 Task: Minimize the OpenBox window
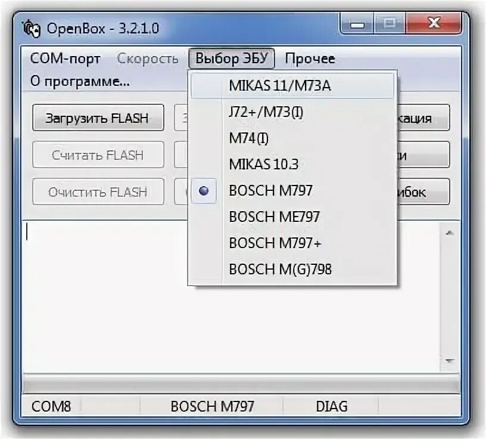(357, 24)
